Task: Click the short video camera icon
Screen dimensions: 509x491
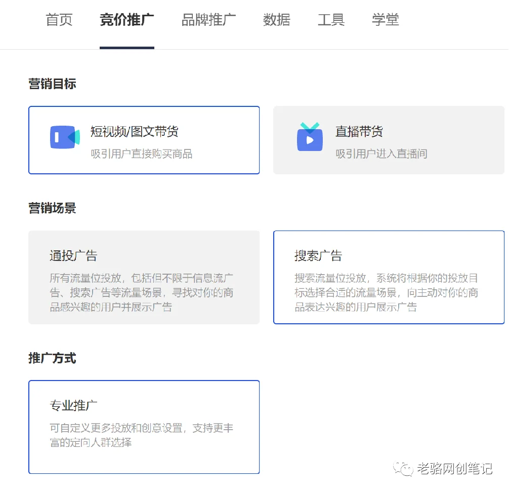Action: coord(65,137)
